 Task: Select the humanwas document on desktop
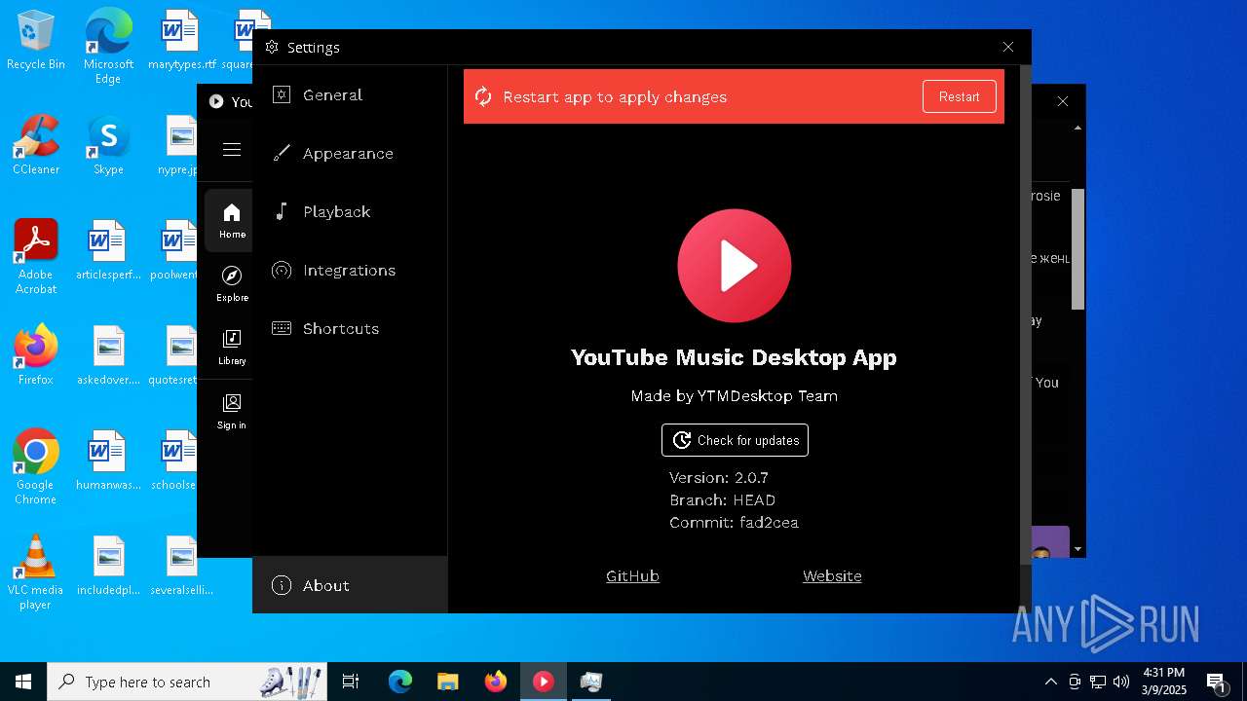point(108,461)
